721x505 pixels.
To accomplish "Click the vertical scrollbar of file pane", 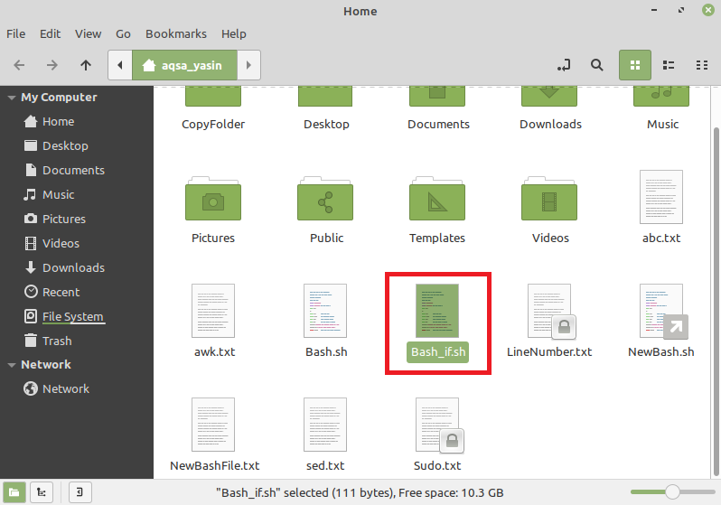I will click(x=716, y=301).
